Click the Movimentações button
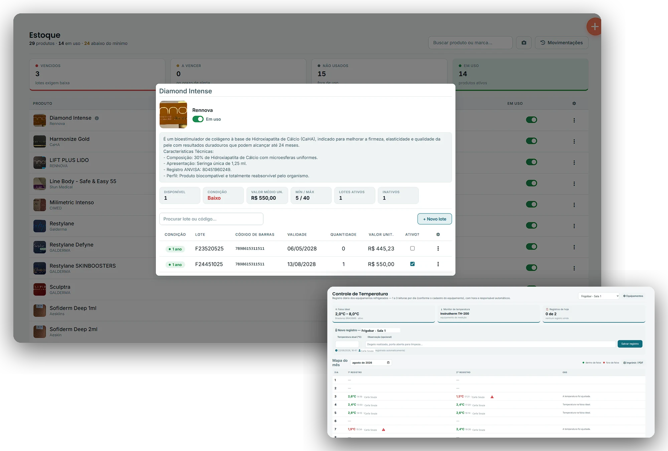668x451 pixels. click(561, 43)
